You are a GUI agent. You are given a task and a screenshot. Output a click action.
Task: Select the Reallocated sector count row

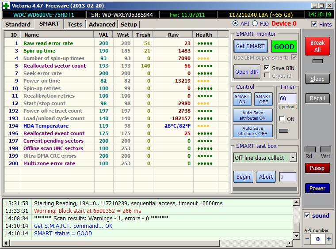tap(116, 66)
